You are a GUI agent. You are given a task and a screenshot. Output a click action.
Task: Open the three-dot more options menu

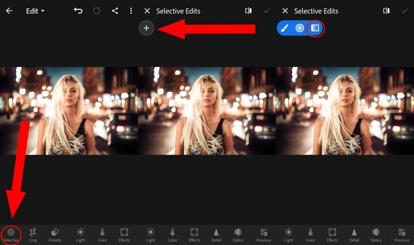pos(131,11)
